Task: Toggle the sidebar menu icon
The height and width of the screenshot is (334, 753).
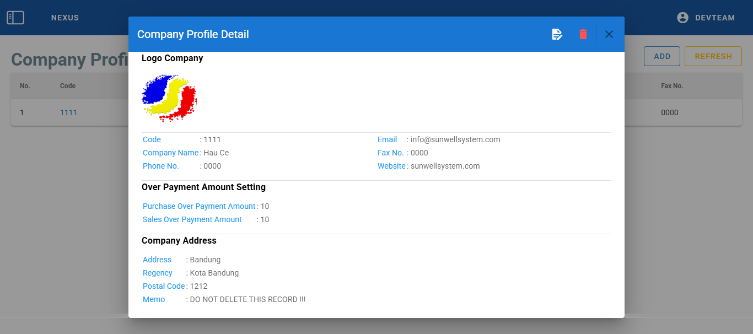Action: (x=15, y=18)
